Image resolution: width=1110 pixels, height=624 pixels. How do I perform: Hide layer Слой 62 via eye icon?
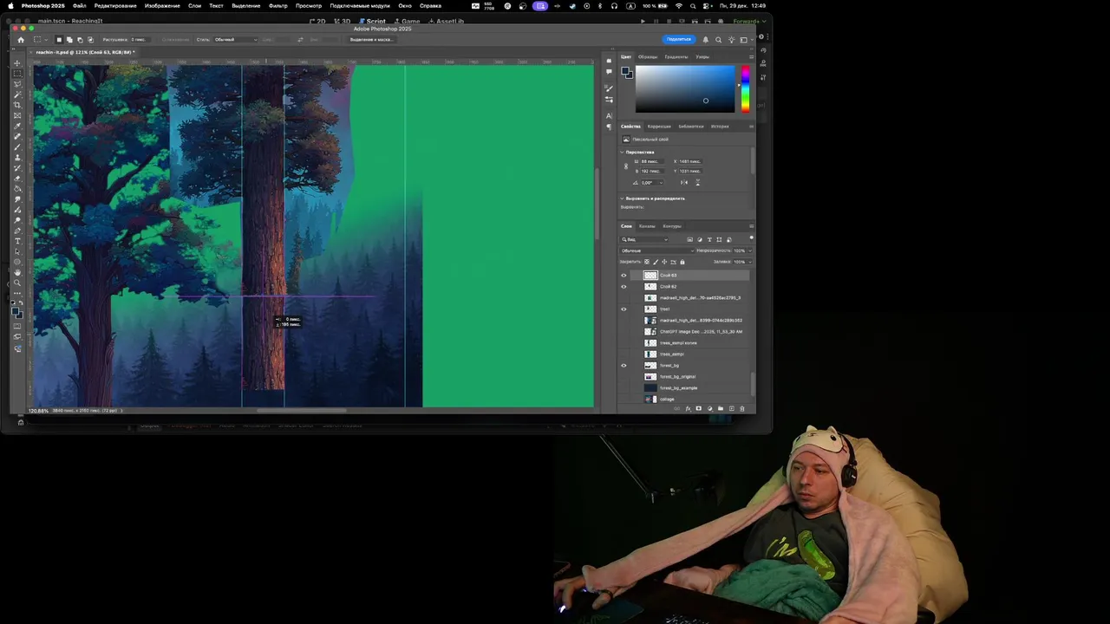click(624, 287)
